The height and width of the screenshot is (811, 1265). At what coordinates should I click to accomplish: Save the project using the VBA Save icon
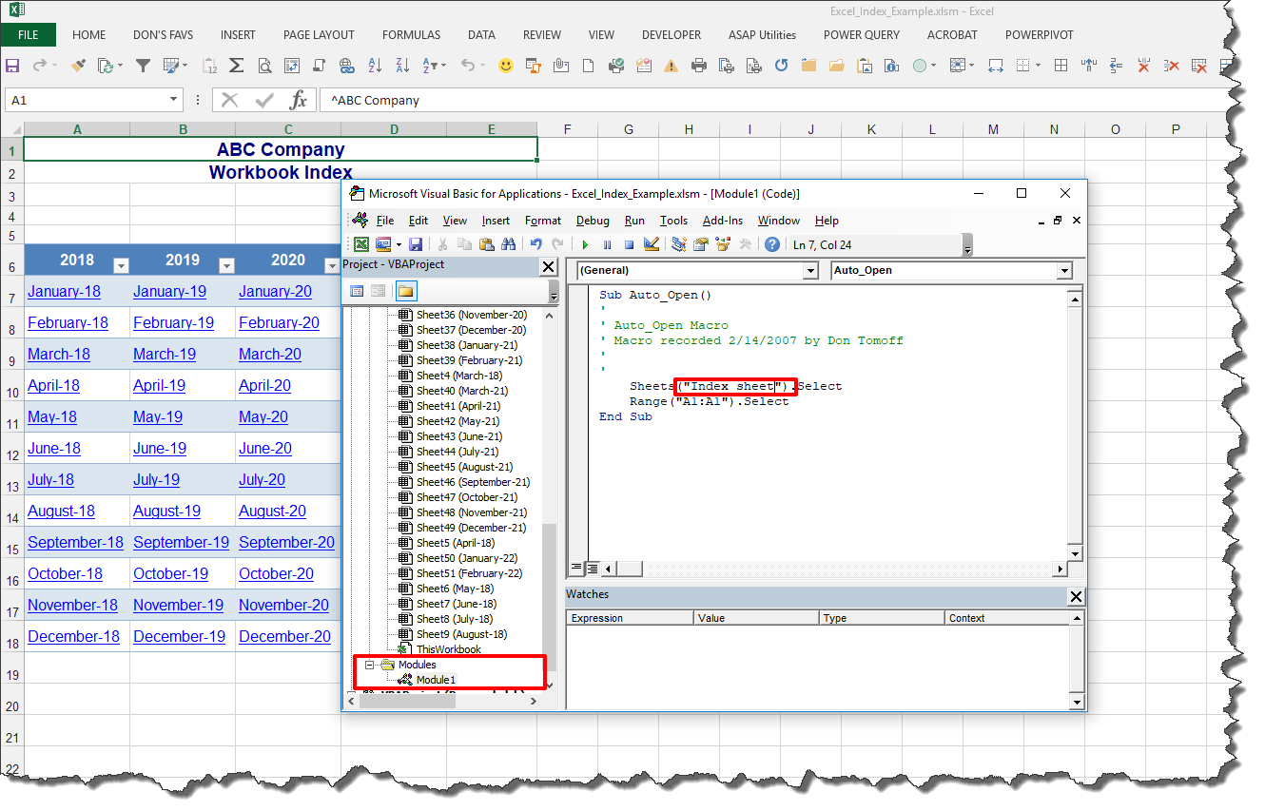(x=417, y=244)
